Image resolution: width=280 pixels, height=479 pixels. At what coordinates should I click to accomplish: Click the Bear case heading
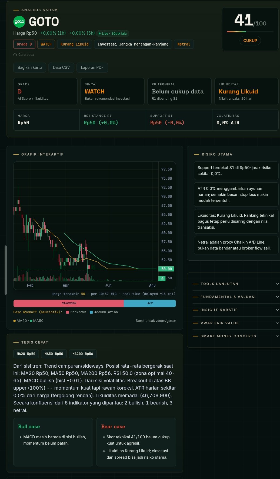113,427
